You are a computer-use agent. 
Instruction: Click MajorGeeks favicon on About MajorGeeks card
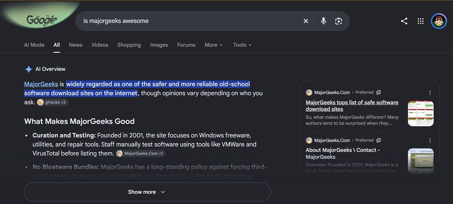click(309, 140)
